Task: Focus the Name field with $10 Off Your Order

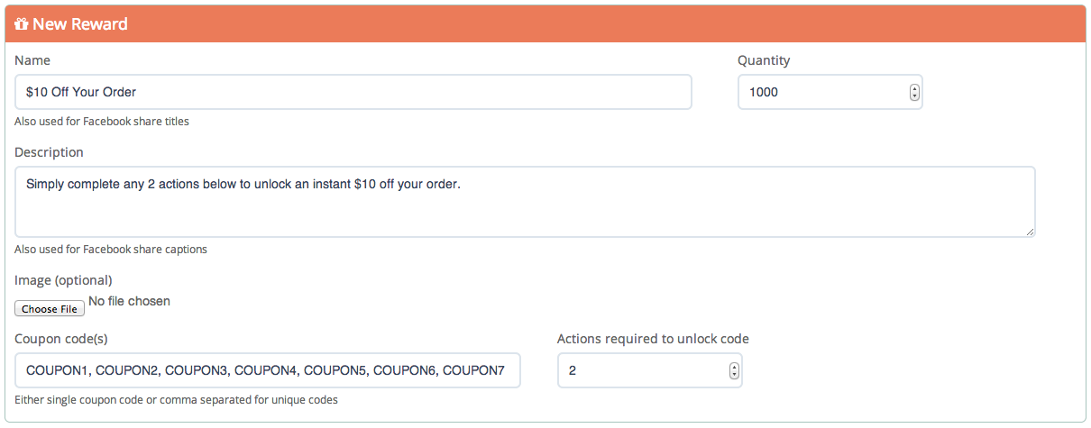Action: click(x=353, y=92)
